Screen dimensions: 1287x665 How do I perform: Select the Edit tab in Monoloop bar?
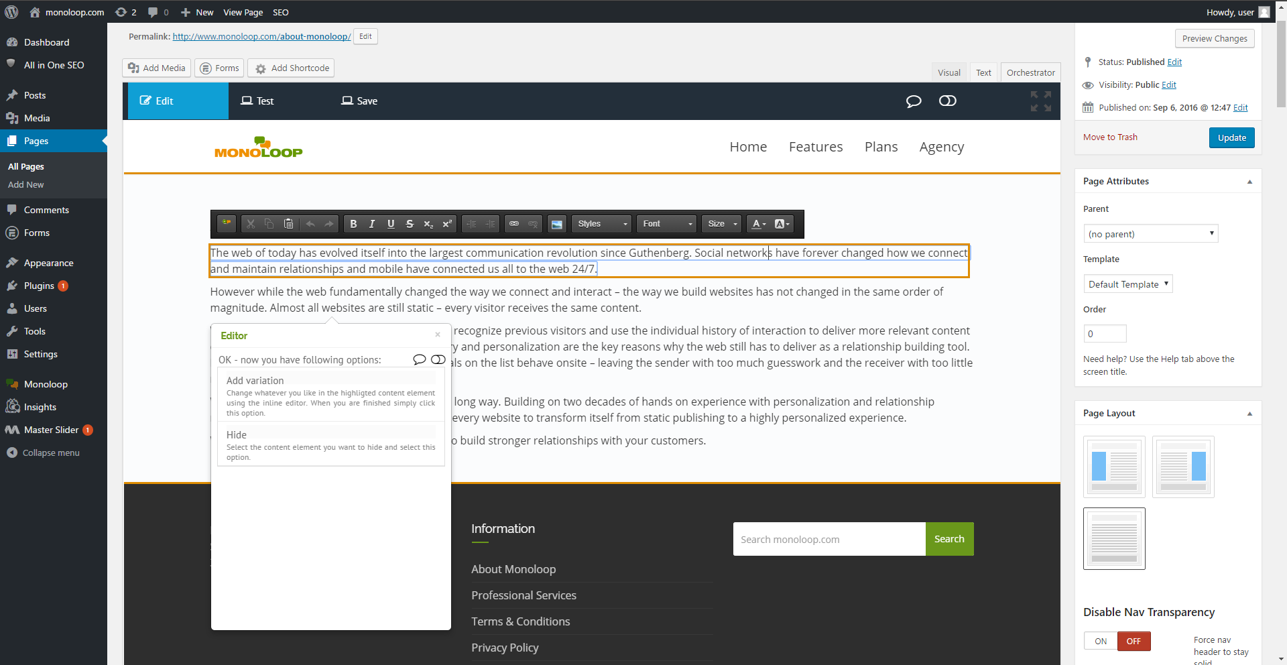pos(178,101)
